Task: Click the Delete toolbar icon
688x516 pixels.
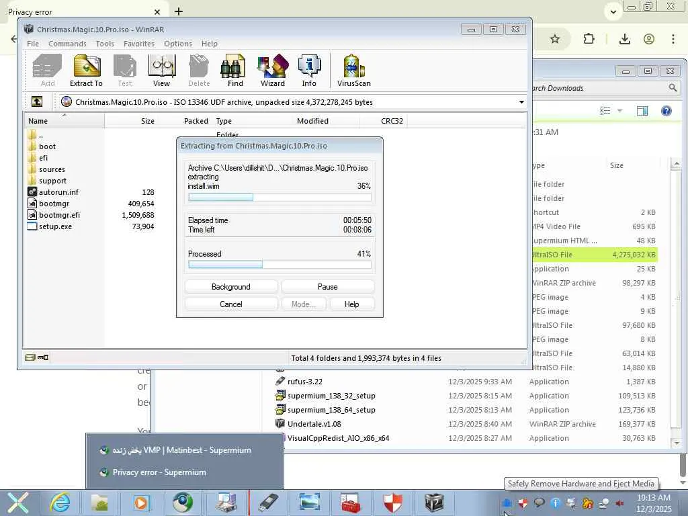Action: pos(199,70)
